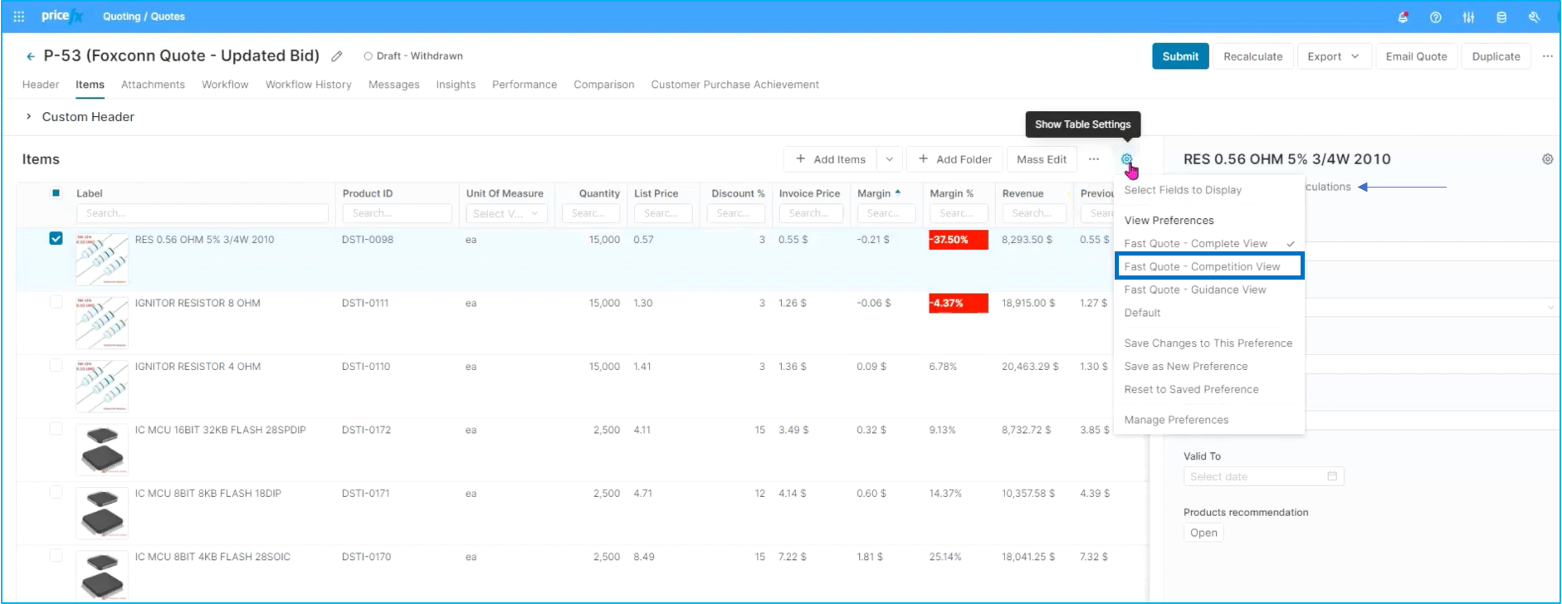The image size is (1562, 604).
Task: Open the database icon in top bar
Action: click(1501, 17)
